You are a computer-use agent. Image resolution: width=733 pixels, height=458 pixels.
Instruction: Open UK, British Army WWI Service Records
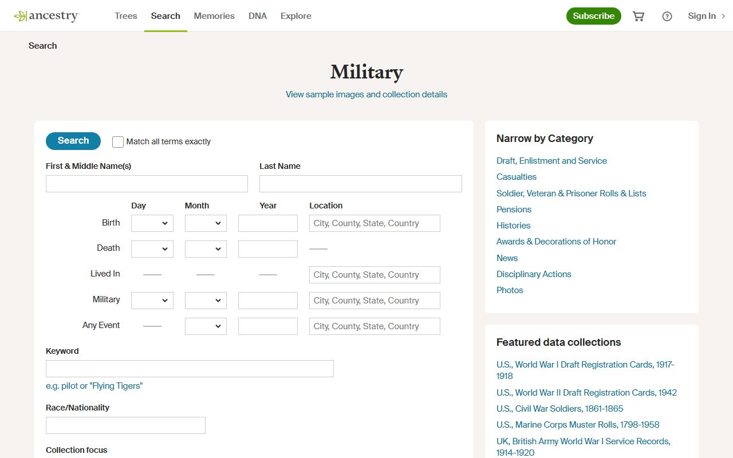(584, 447)
